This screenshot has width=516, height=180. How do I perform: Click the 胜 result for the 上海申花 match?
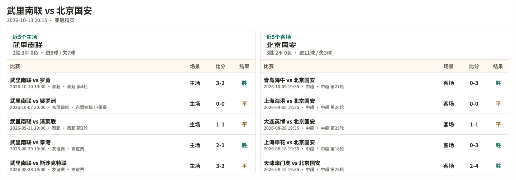click(498, 145)
